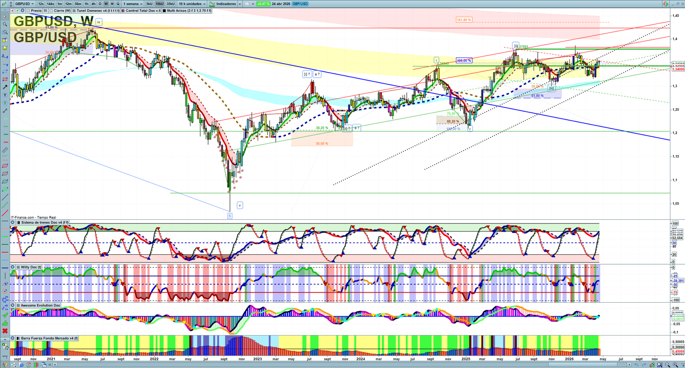The image size is (685, 368).
Task: Choose the green ellipse drawing tool
Action: 5,182
